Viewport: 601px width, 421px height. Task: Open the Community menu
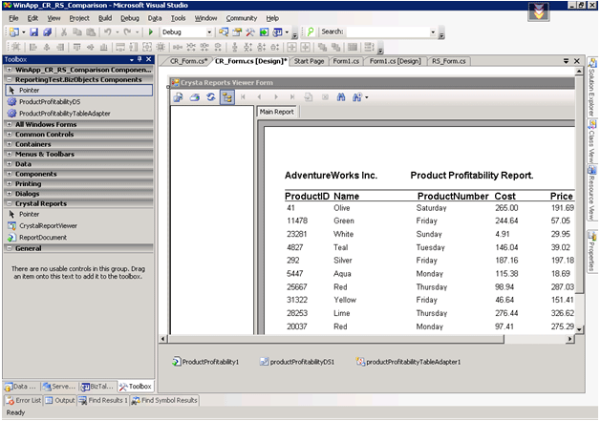click(x=242, y=18)
